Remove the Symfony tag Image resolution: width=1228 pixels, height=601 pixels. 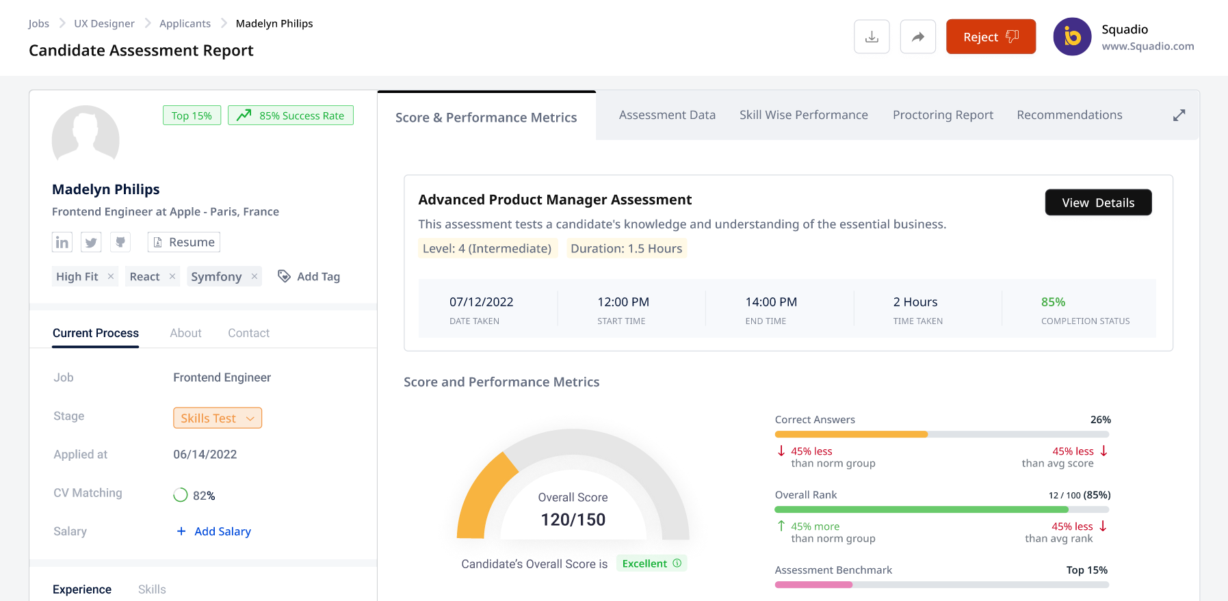(254, 276)
